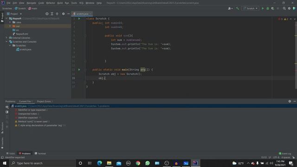Open the Terminal tool window tab

click(40, 154)
